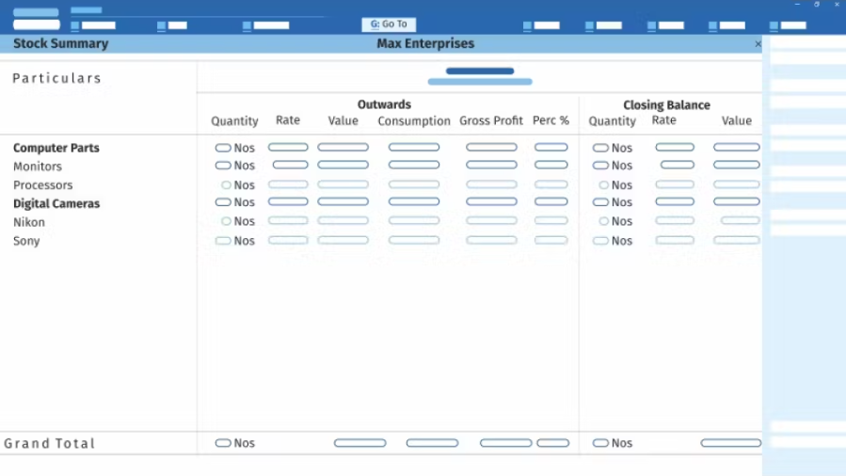Click the Max Enterprises company name
846x476 pixels.
425,43
